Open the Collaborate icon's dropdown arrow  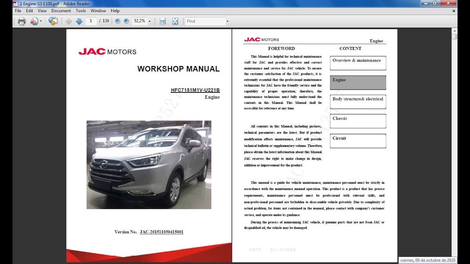pos(41,21)
